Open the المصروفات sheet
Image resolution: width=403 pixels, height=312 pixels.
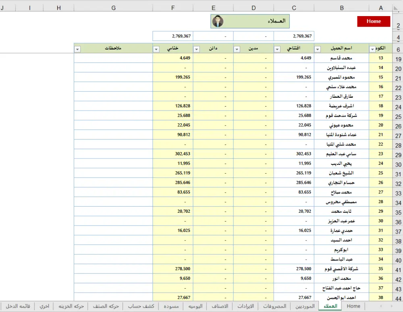point(274,306)
